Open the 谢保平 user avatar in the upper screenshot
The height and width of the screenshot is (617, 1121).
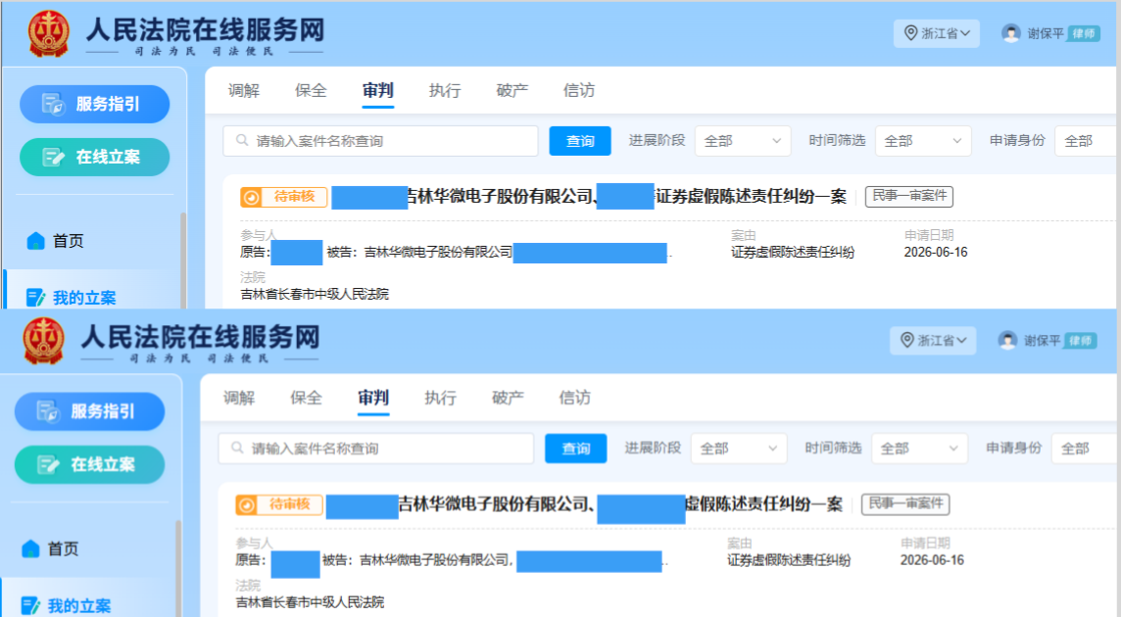click(x=1011, y=33)
